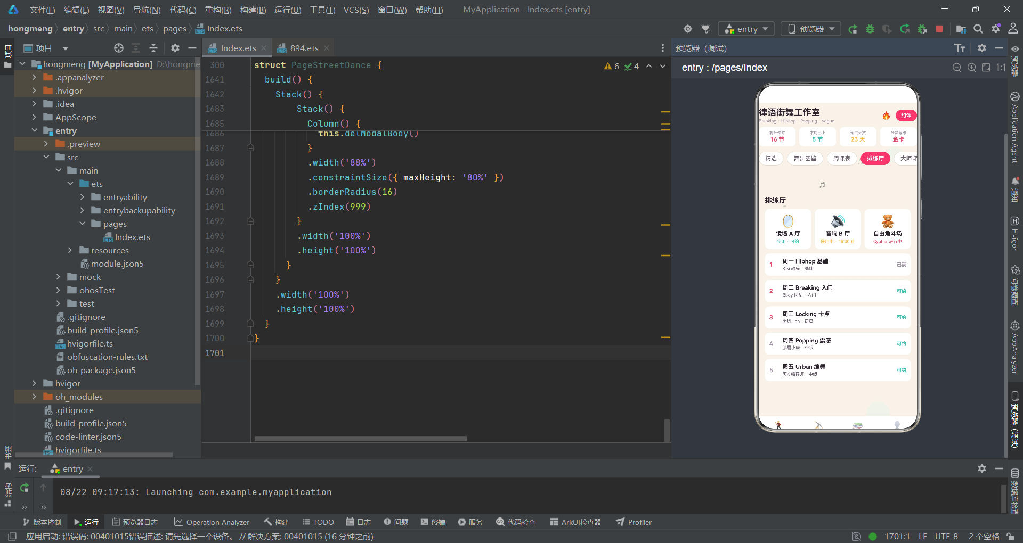1023x543 pixels.
Task: Toggle AppAnalyzer side panel
Action: pyautogui.click(x=1015, y=348)
